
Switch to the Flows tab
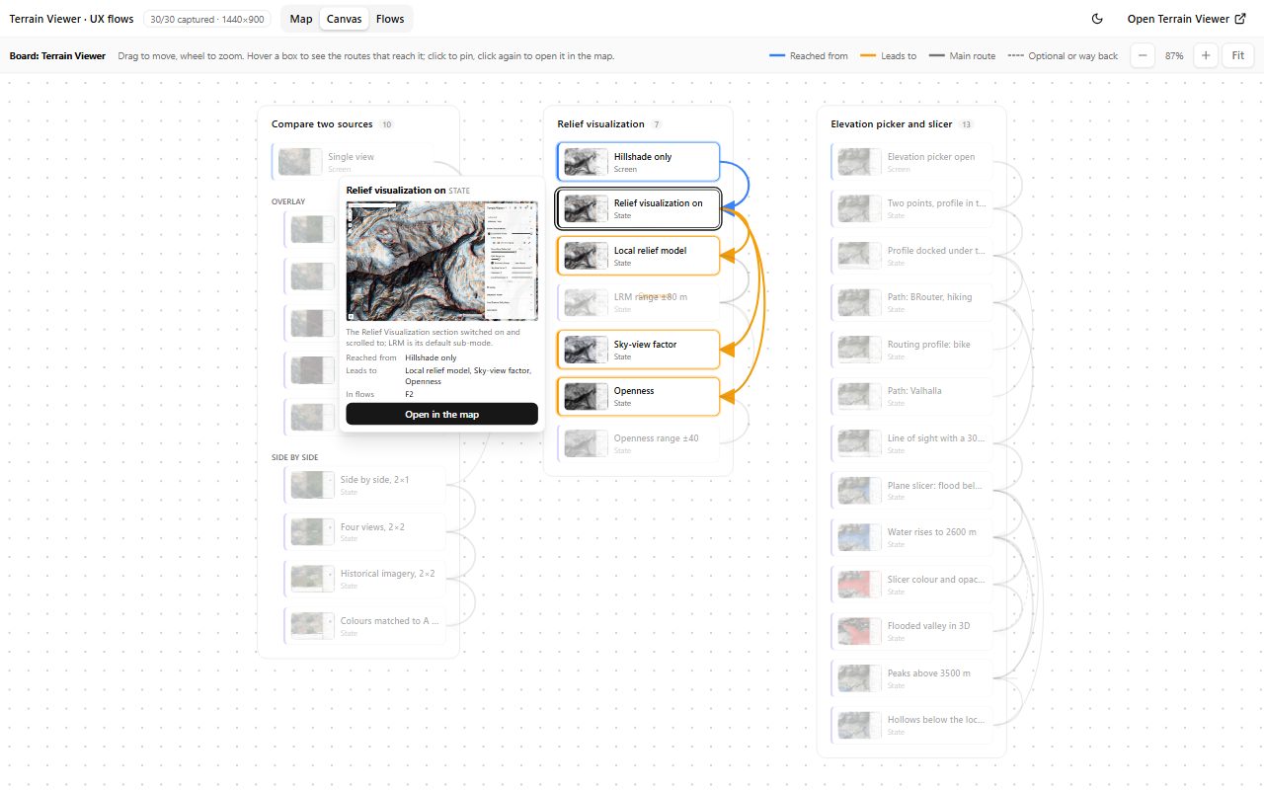(x=390, y=19)
